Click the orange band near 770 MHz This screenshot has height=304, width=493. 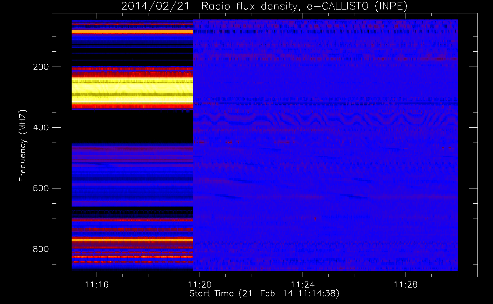132,240
